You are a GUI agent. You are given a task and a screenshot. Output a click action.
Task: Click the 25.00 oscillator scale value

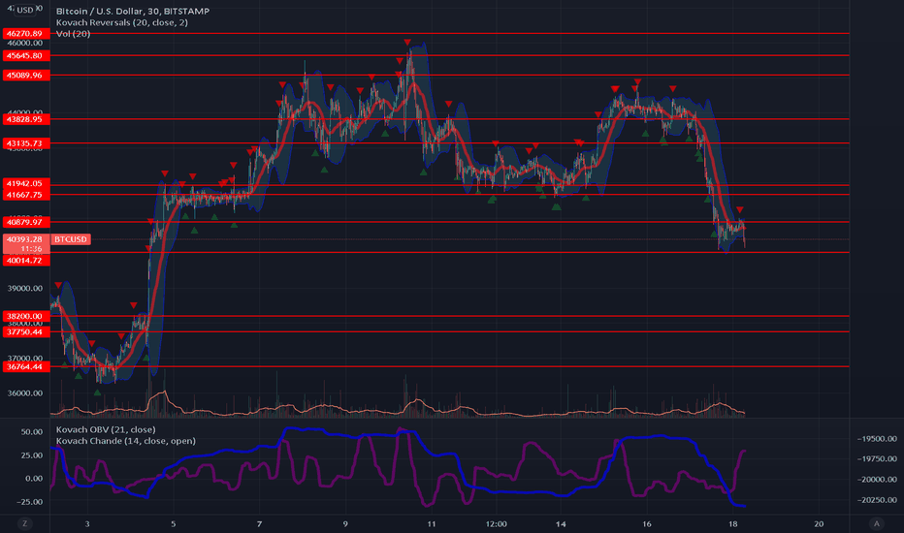pyautogui.click(x=32, y=455)
